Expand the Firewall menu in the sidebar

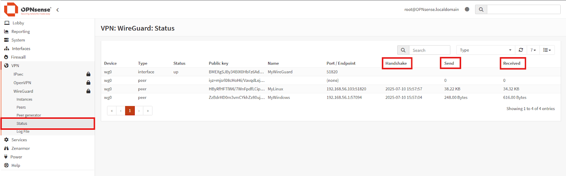(x=18, y=57)
